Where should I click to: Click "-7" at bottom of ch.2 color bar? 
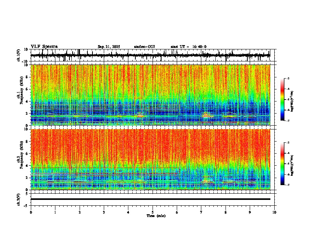288,185
